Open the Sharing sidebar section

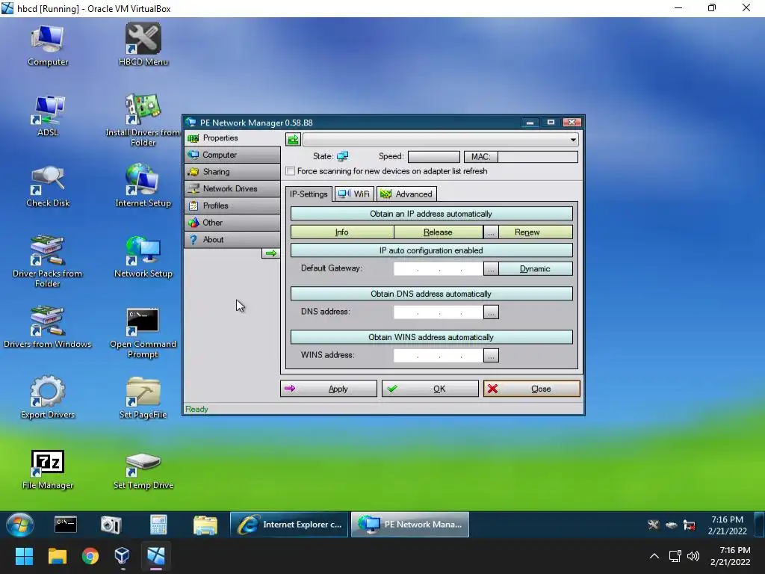pyautogui.click(x=232, y=172)
